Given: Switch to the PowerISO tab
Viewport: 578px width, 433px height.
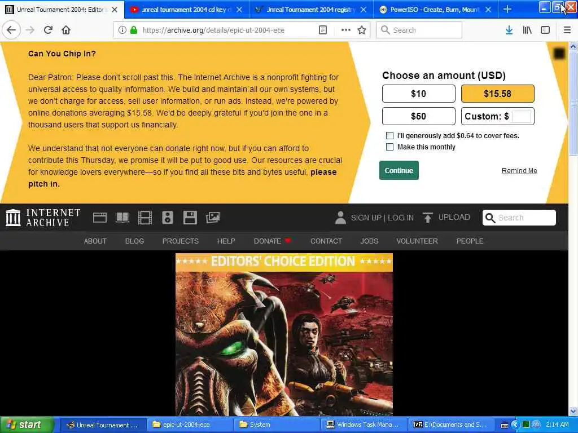Looking at the screenshot, I should (x=436, y=9).
